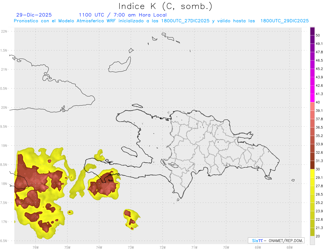
Task: Click the blue "Sis" logo text
Action: tap(255, 240)
